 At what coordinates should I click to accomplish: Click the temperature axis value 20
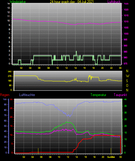pyautogui.click(x=125, y=126)
